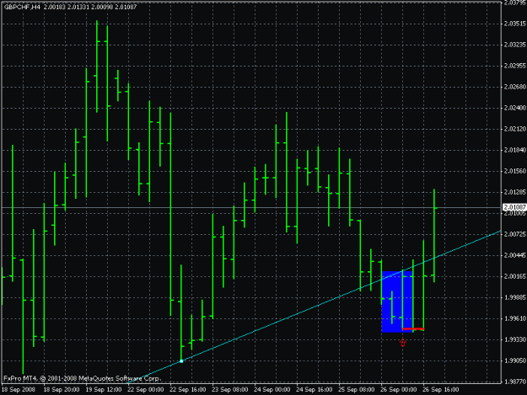This screenshot has height=395, width=527.
Task: Click the 1.99330 price scale label
Action: pyautogui.click(x=515, y=339)
